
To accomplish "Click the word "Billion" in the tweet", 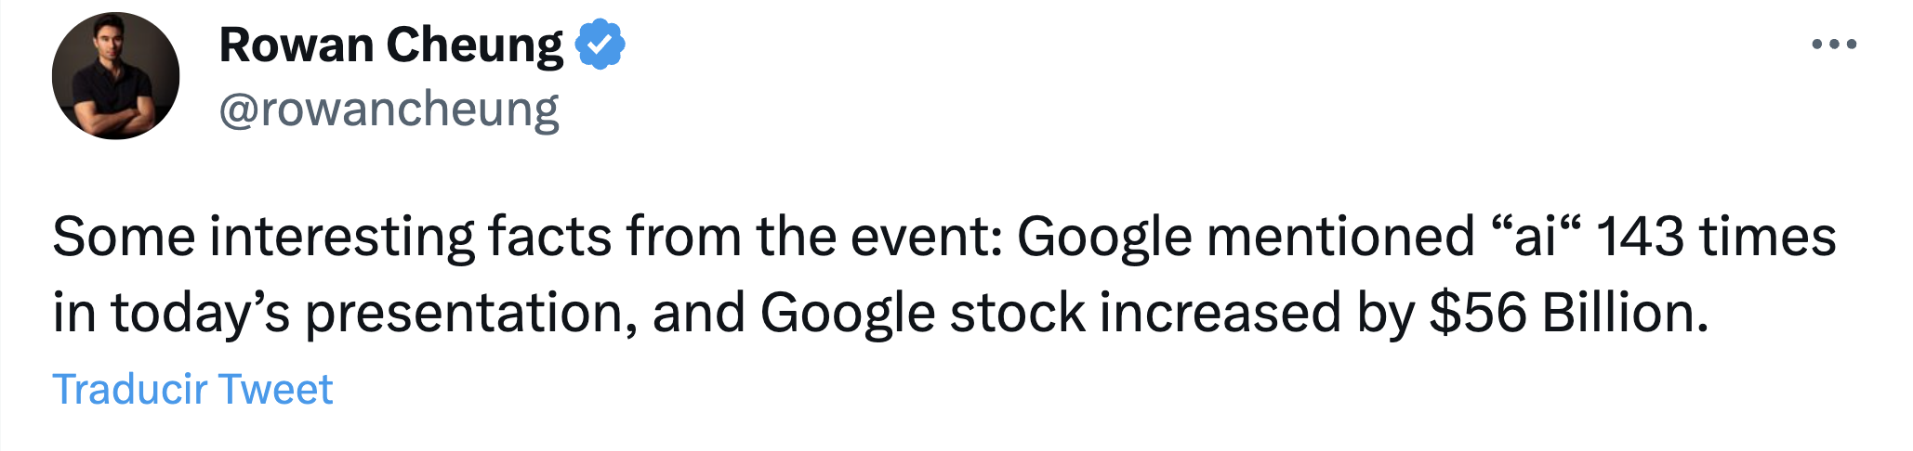I will [1618, 313].
